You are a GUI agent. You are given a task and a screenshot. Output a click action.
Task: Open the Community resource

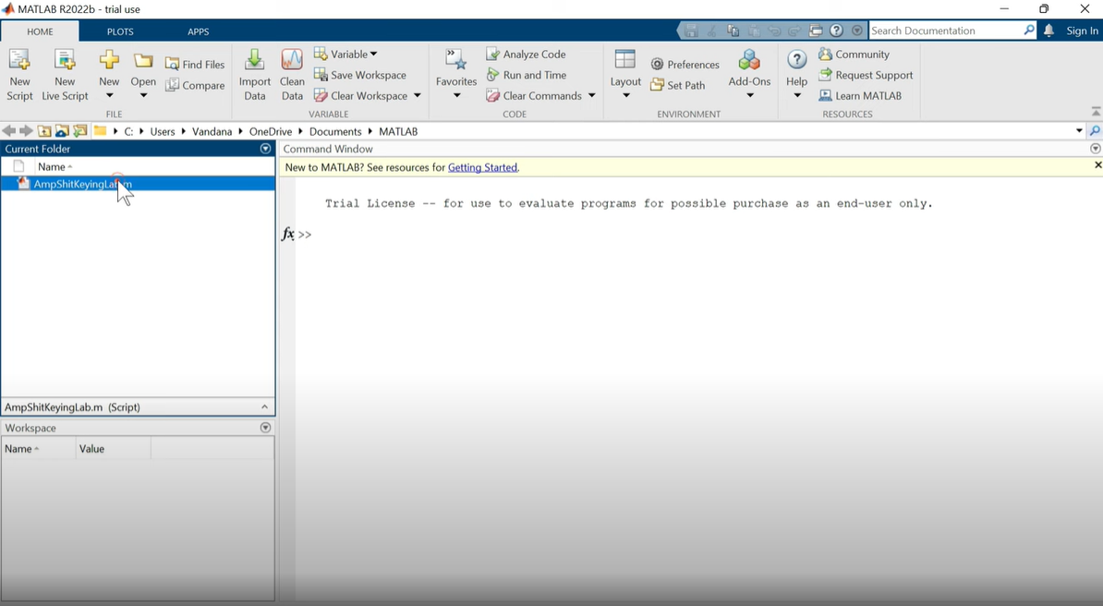[854, 55]
